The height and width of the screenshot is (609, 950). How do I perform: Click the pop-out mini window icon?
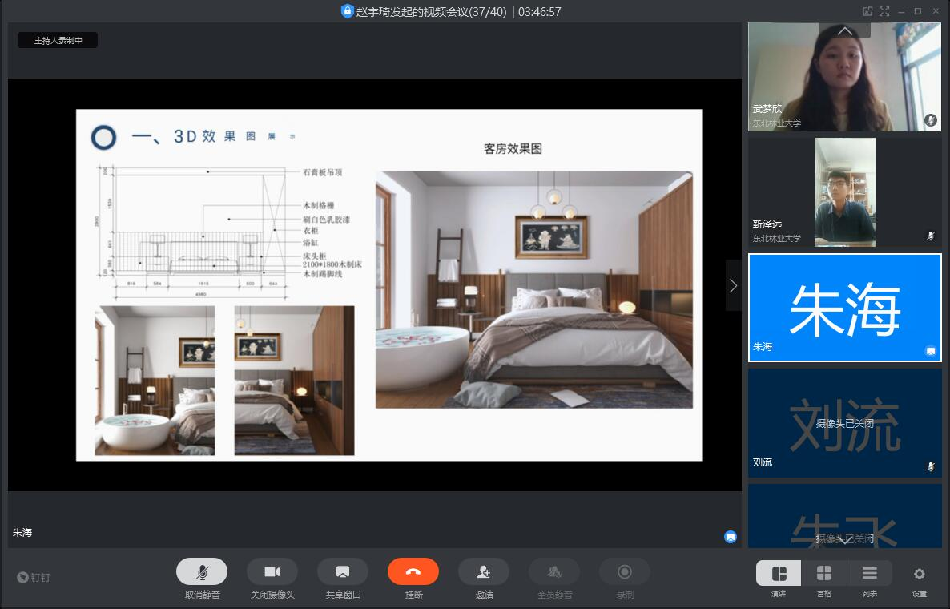click(x=867, y=11)
